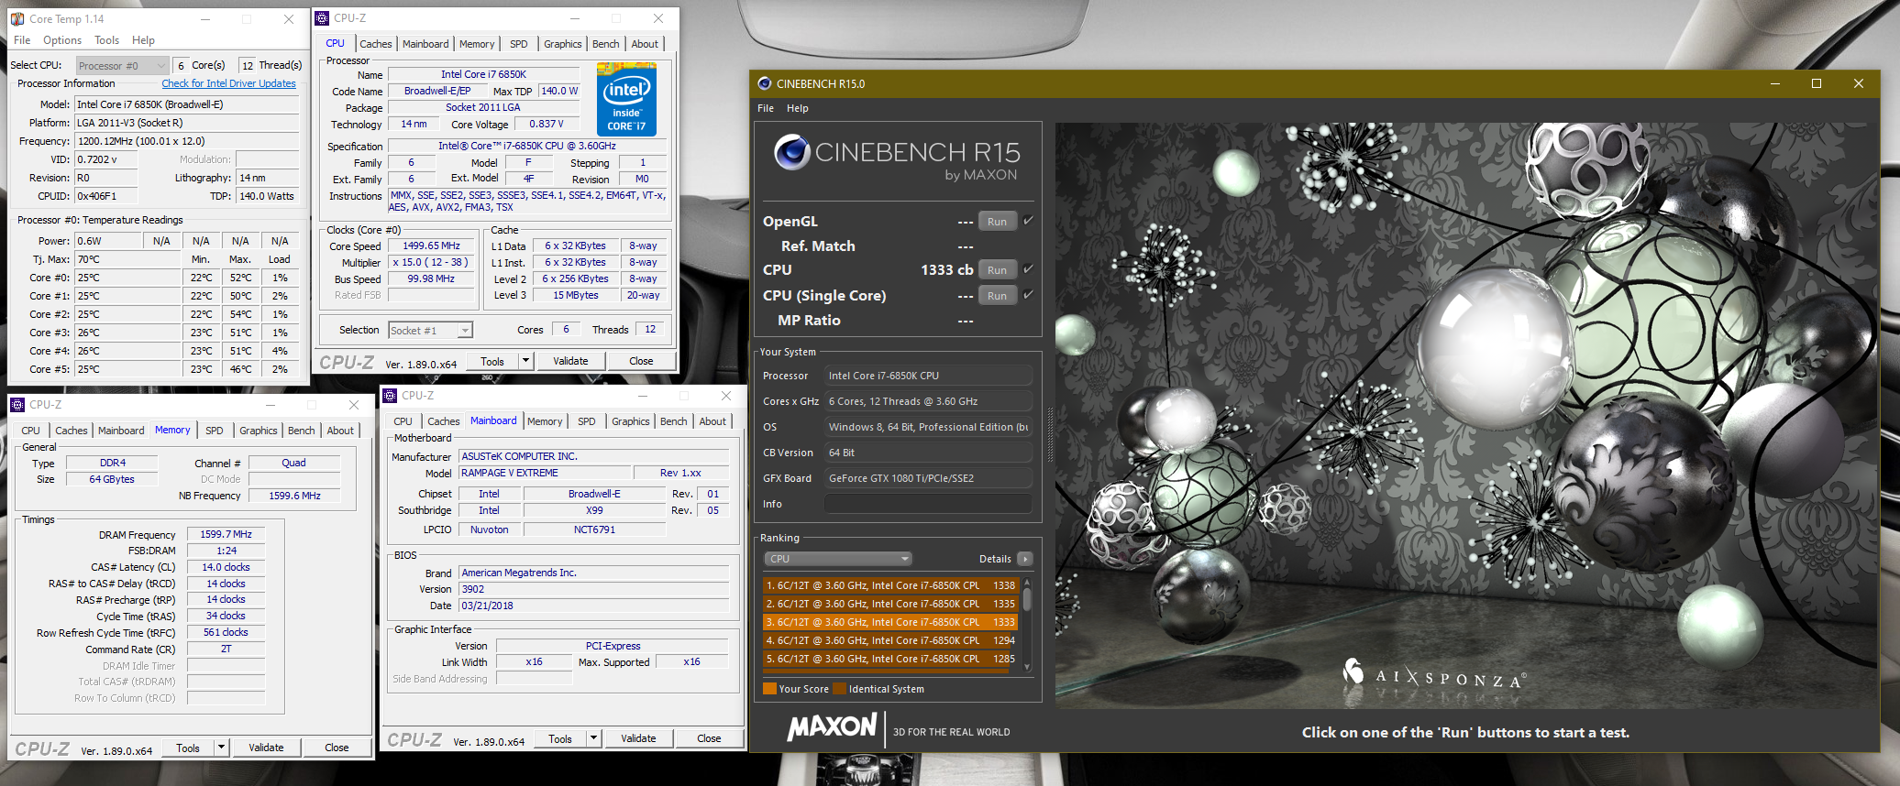Click Core Speed 1499.65 MHz value
Viewport: 1900px width, 786px height.
point(432,246)
